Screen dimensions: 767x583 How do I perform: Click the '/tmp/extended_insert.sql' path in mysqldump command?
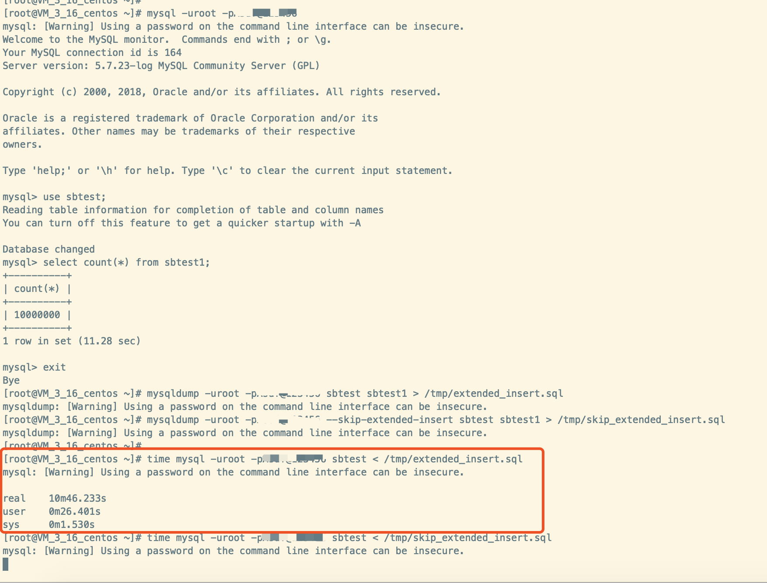(x=494, y=393)
